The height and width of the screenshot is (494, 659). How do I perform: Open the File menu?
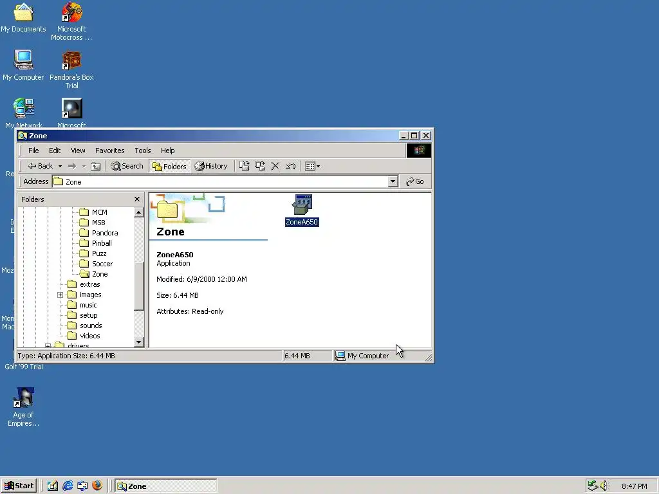(x=33, y=151)
